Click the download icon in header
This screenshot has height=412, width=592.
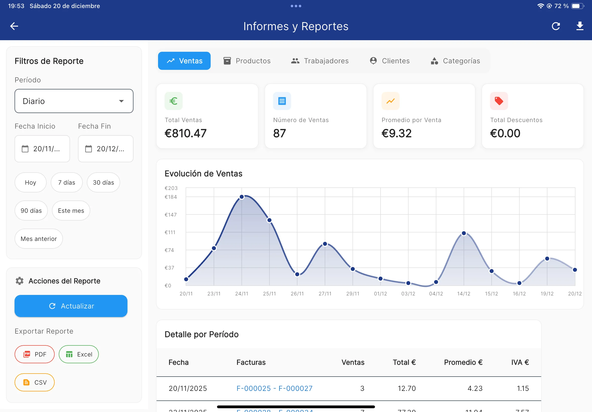tap(580, 26)
